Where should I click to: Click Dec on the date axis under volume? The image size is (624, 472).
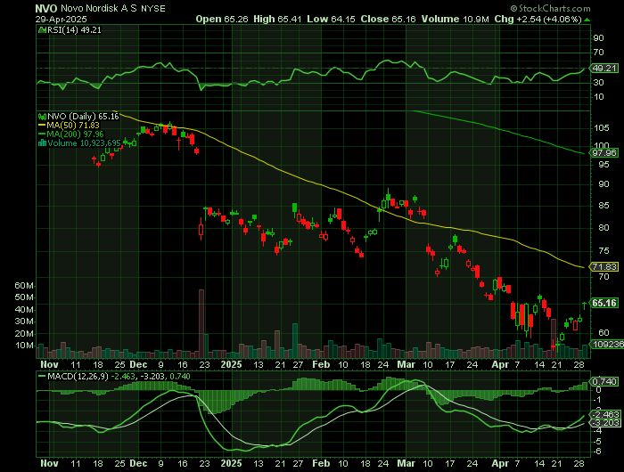[x=138, y=364]
